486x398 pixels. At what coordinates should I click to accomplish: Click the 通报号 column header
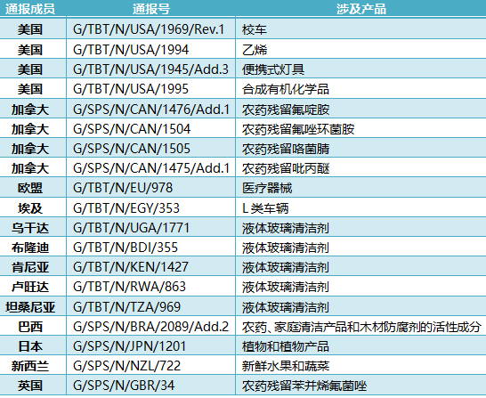pyautogui.click(x=151, y=9)
